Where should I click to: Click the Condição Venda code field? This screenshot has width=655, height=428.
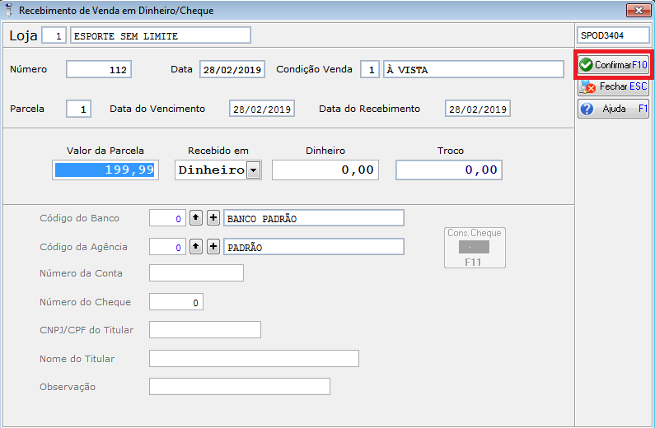coord(370,69)
